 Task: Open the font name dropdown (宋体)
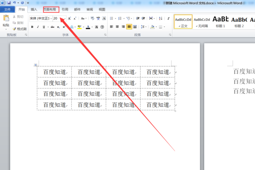[x=51, y=19]
